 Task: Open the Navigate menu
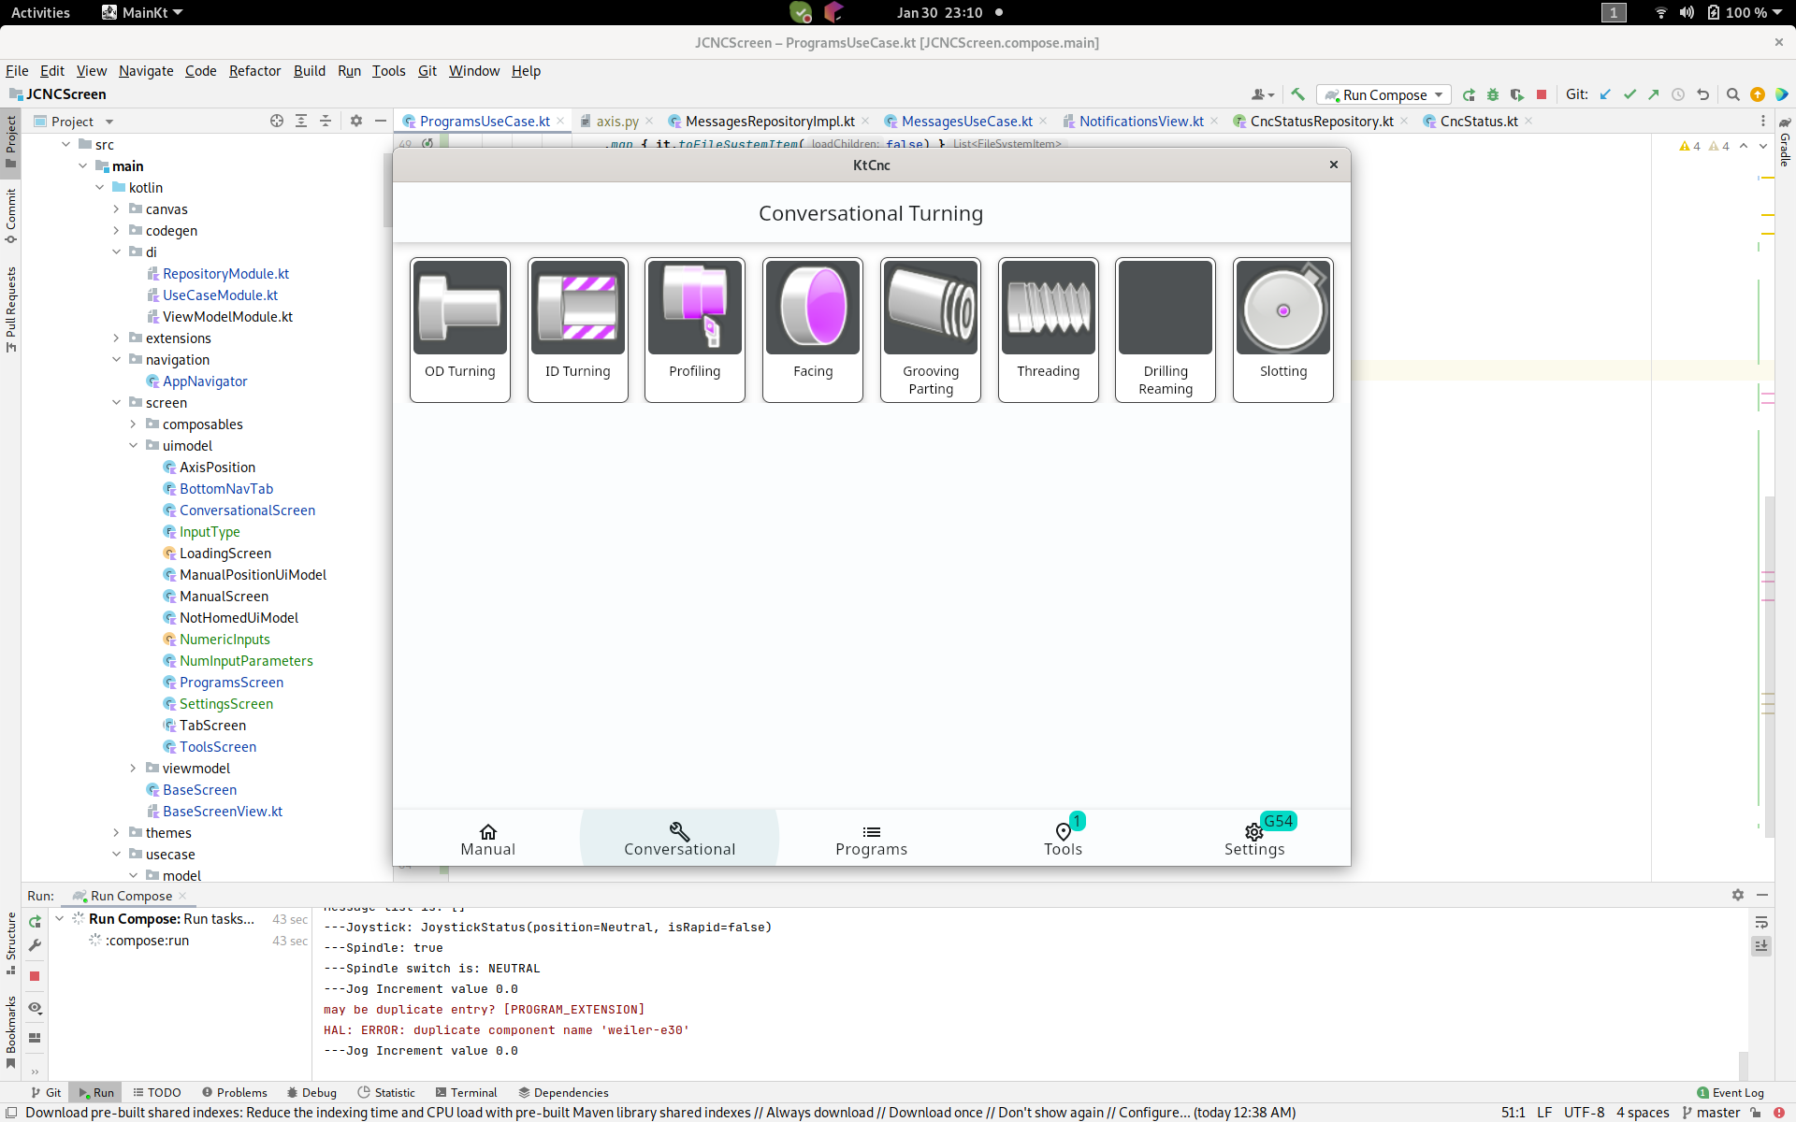(x=146, y=71)
